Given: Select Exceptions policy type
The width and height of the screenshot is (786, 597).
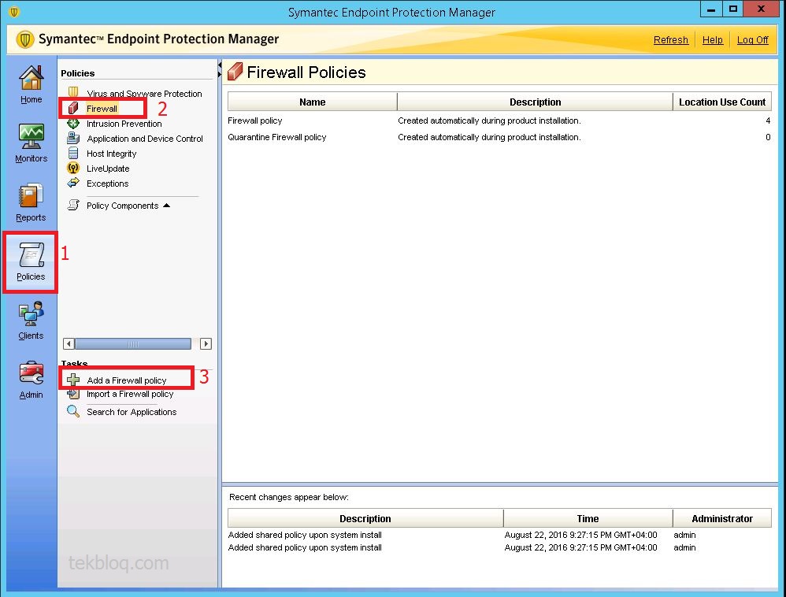Looking at the screenshot, I should tap(107, 184).
